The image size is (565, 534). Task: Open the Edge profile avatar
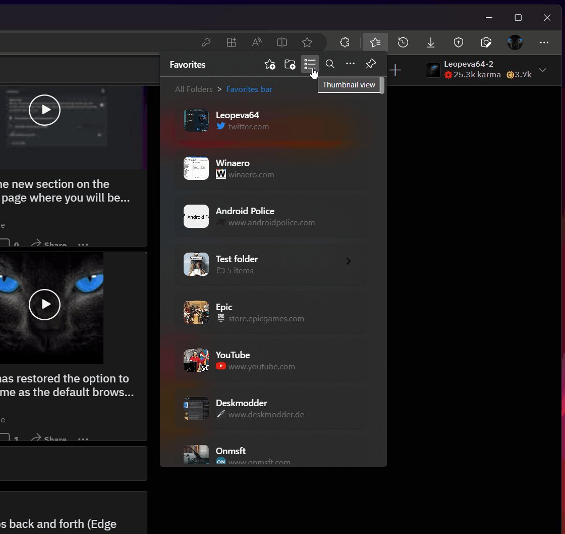pyautogui.click(x=515, y=42)
